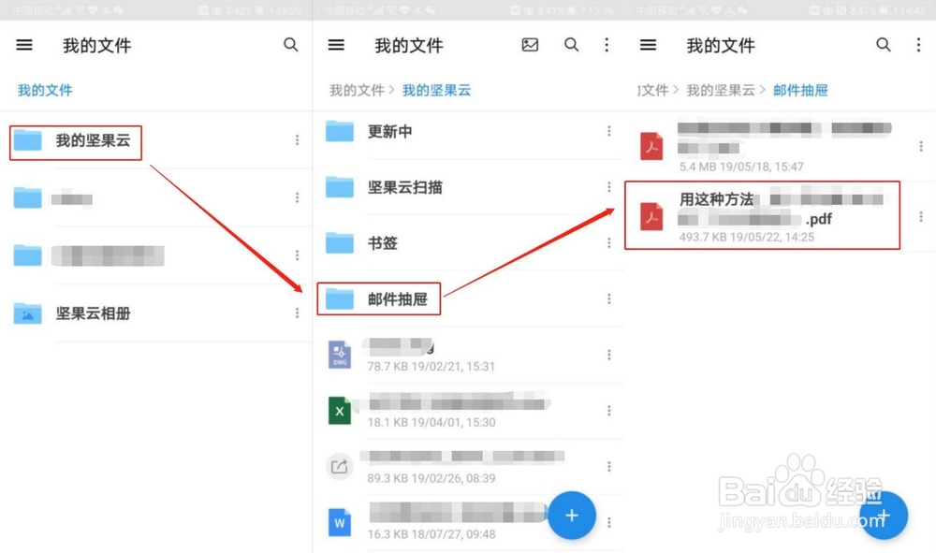Open the hamburger menu in the middle panel
This screenshot has width=936, height=553.
click(336, 44)
